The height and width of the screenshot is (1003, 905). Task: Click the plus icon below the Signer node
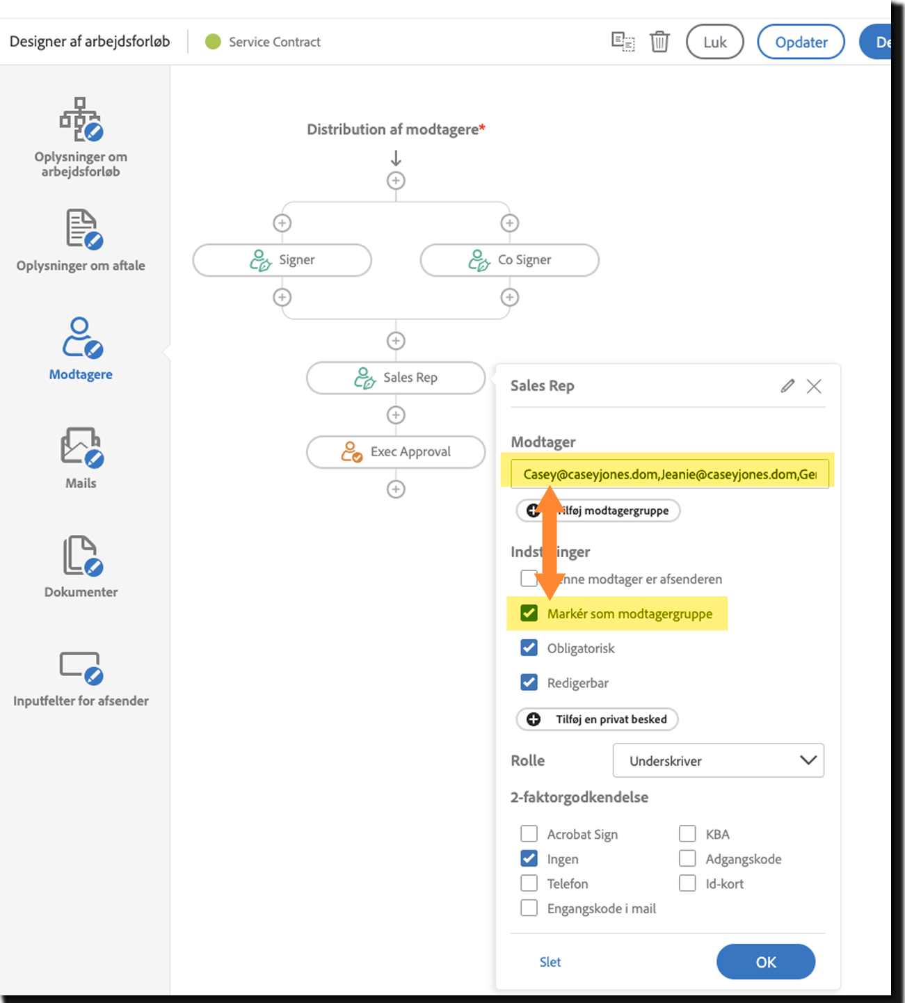click(282, 297)
